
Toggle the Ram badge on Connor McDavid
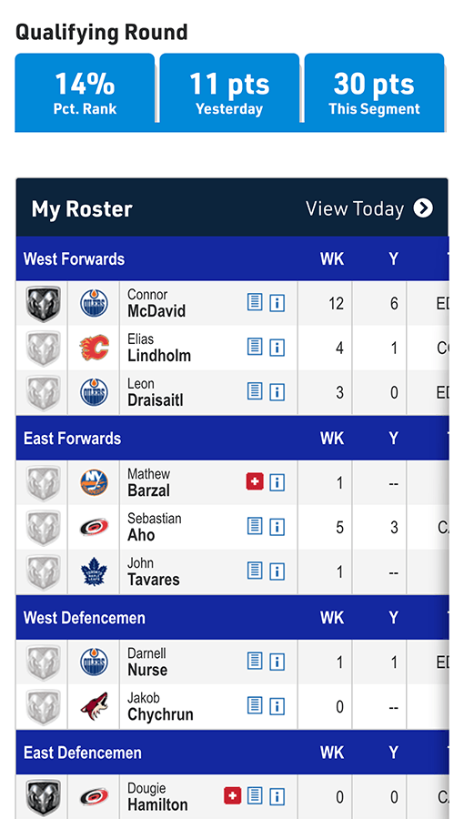coord(43,303)
